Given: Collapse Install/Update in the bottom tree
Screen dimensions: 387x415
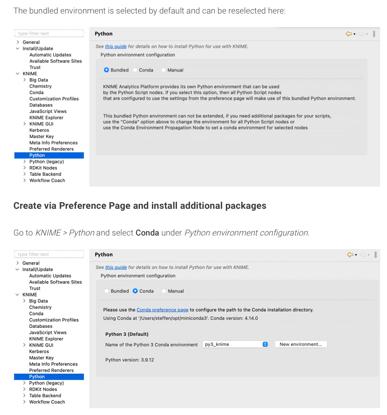Looking at the screenshot, I should tap(17, 269).
